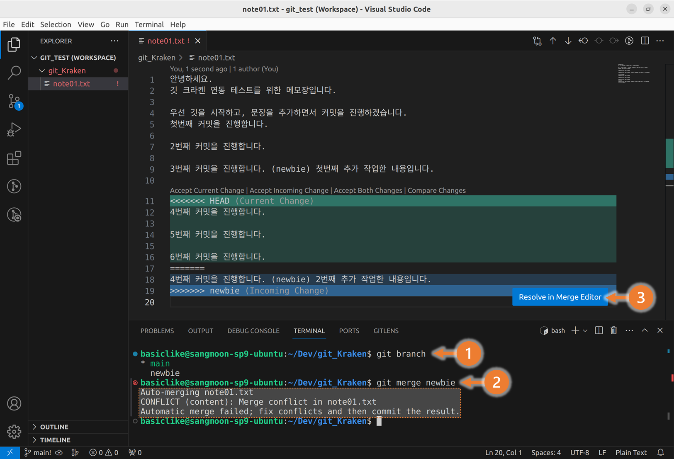The image size is (674, 459).
Task: Click Resolve in Merge Editor button
Action: (x=560, y=297)
